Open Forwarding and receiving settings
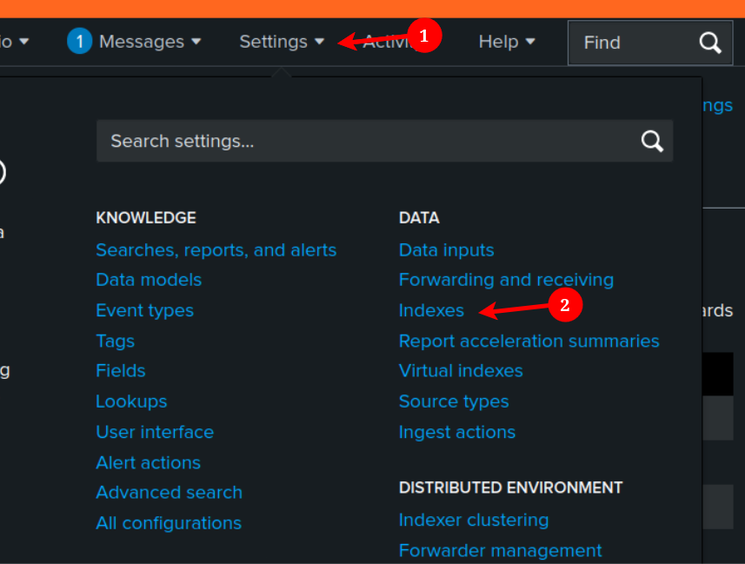This screenshot has width=745, height=564. point(506,280)
